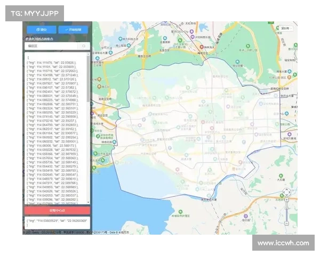Focus the 福田区 district search field

point(51,46)
